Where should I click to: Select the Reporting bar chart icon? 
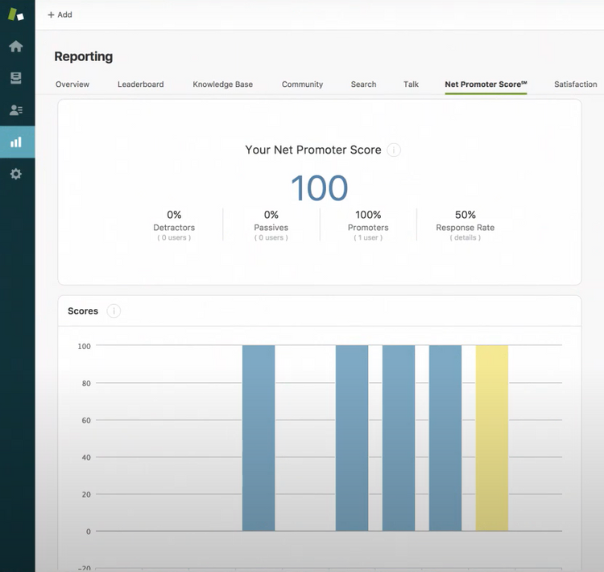[x=16, y=142]
